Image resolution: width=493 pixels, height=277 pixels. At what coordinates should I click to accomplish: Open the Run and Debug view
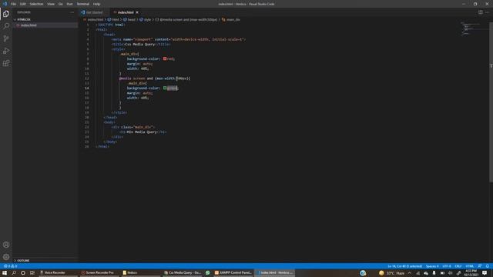click(x=6, y=51)
